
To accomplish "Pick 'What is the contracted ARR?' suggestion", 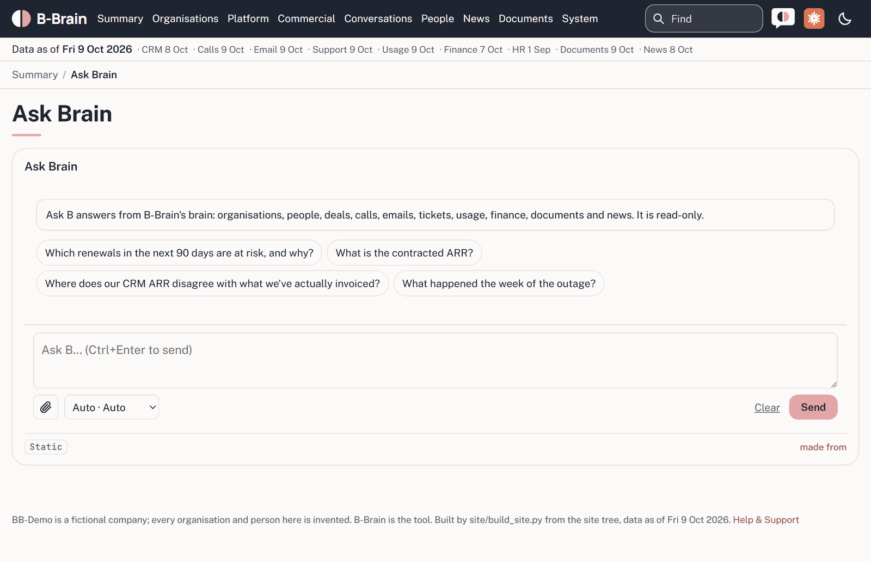I will click(x=404, y=252).
